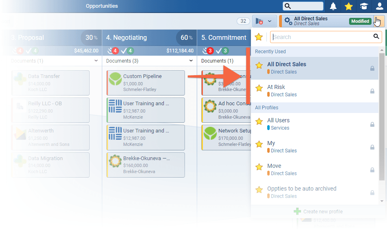Open the archive filter dropdown

tap(264, 21)
